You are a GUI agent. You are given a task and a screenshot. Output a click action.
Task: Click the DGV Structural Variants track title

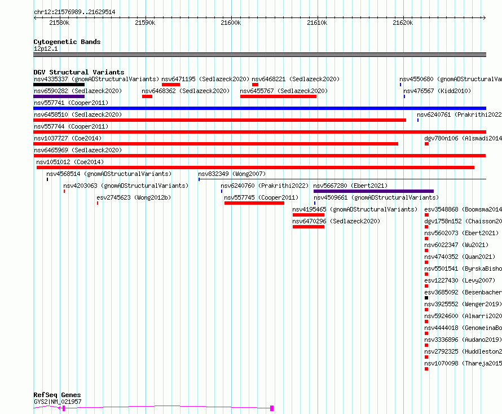(x=79, y=72)
